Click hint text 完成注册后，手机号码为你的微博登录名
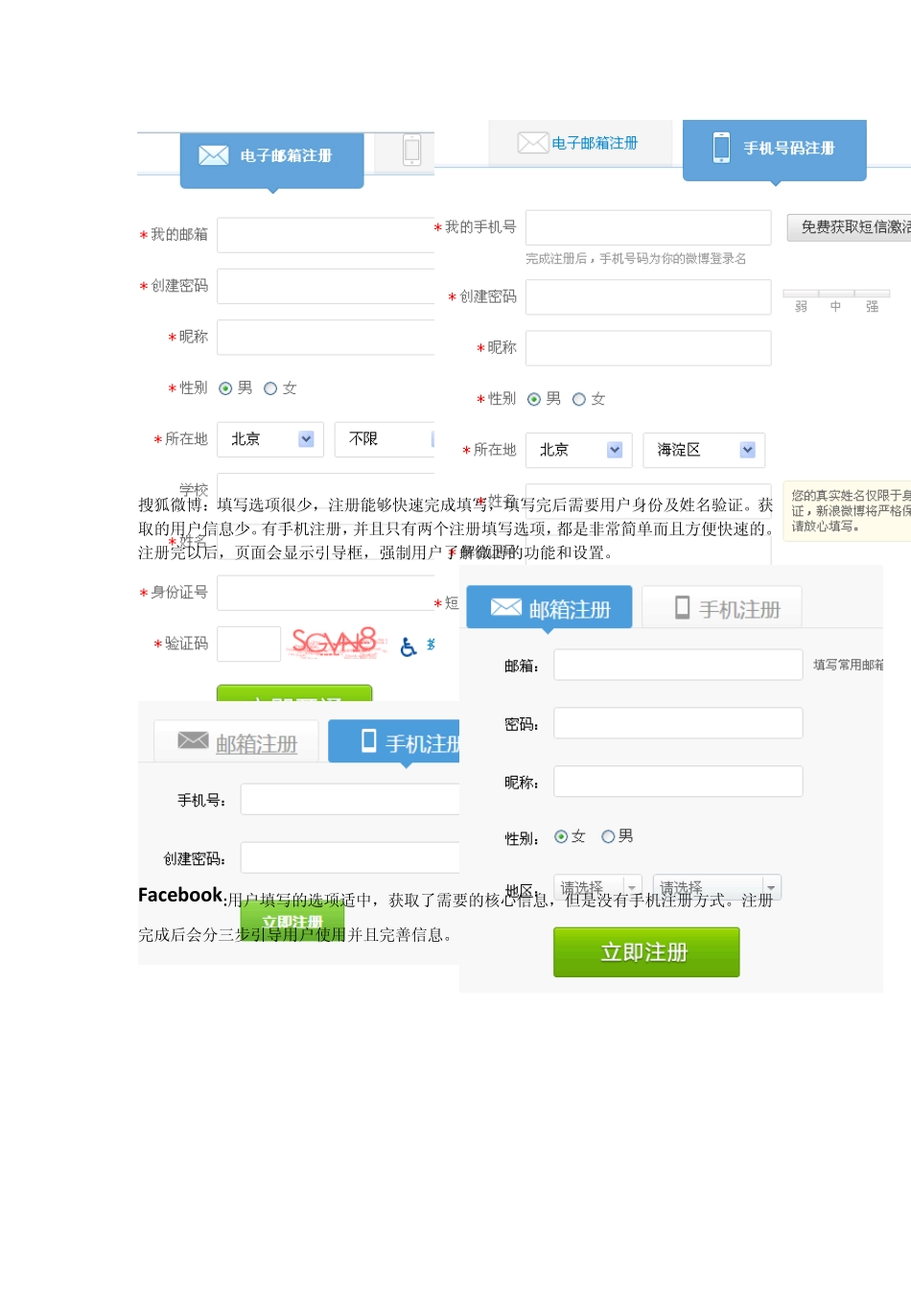 pyautogui.click(x=636, y=259)
